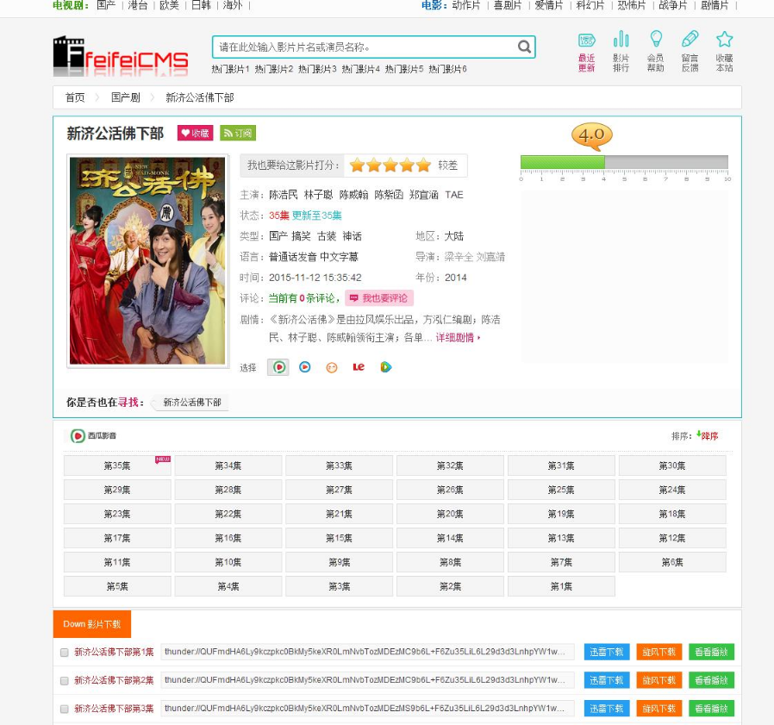This screenshot has height=725, width=774.
Task: Open the 科幻片 movie category
Action: click(590, 5)
